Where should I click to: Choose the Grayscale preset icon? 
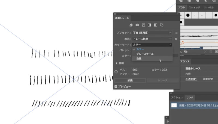pyautogui.click(x=149, y=25)
